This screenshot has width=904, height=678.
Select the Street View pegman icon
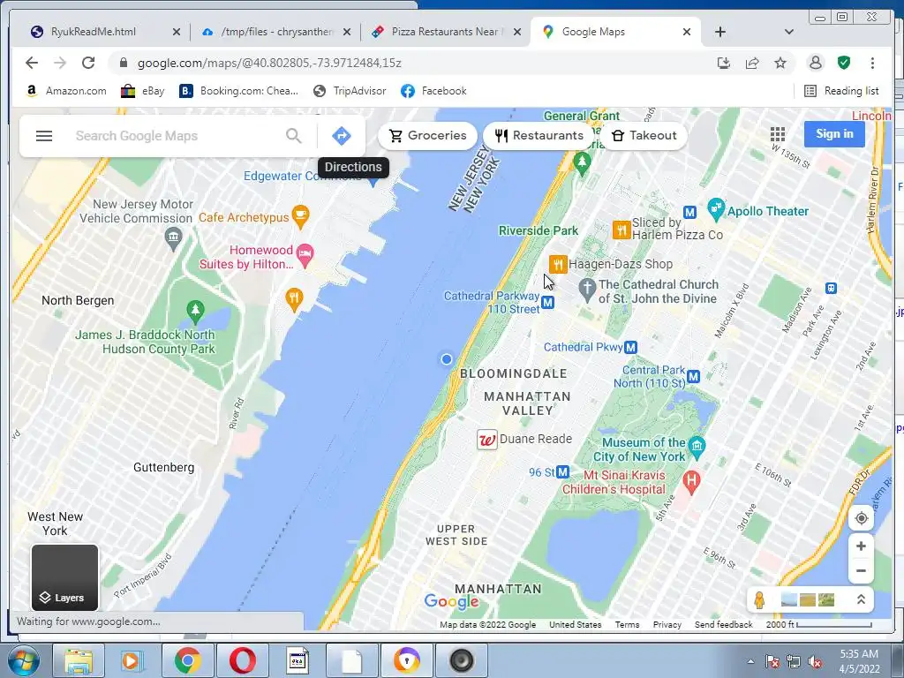759,600
